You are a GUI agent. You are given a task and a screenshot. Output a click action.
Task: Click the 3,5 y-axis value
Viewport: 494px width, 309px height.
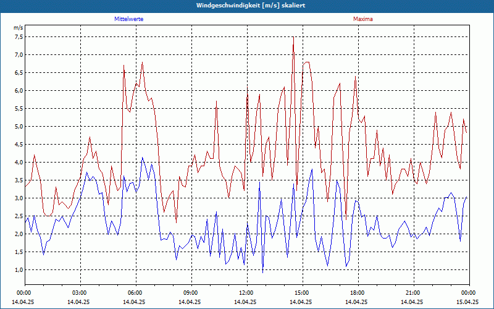pyautogui.click(x=19, y=180)
